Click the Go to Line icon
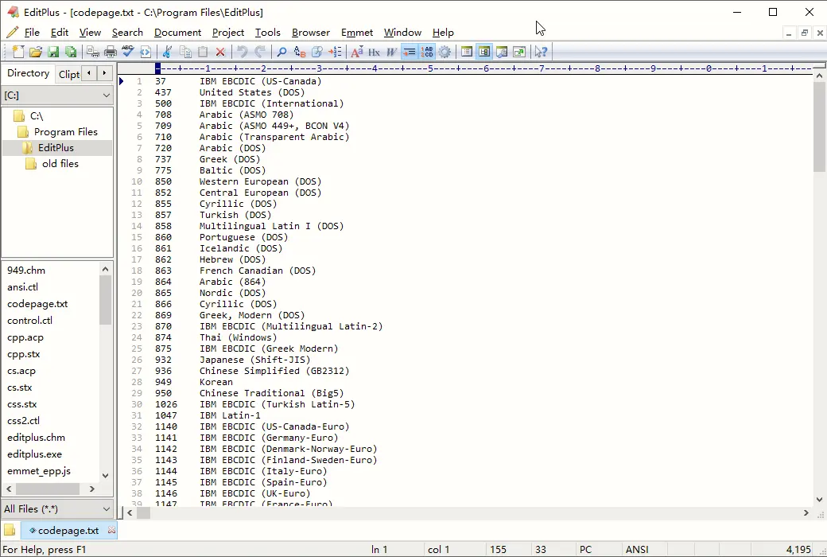Screen dimensions: 827x557 [335, 52]
